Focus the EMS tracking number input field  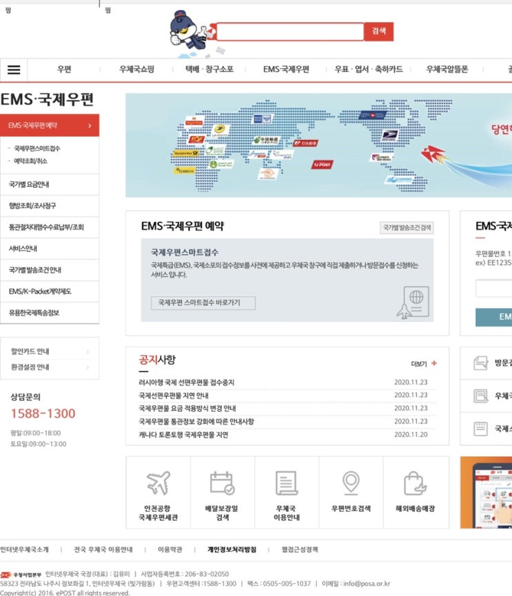pos(494,289)
